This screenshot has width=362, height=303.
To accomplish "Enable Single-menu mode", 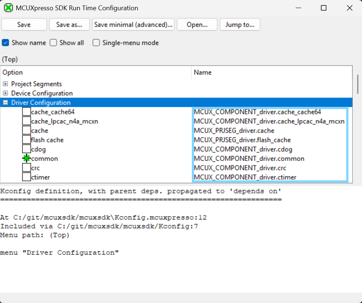I will click(x=96, y=42).
